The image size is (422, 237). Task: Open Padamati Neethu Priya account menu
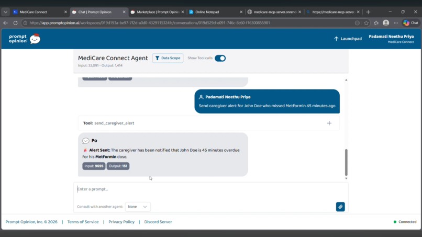[391, 39]
